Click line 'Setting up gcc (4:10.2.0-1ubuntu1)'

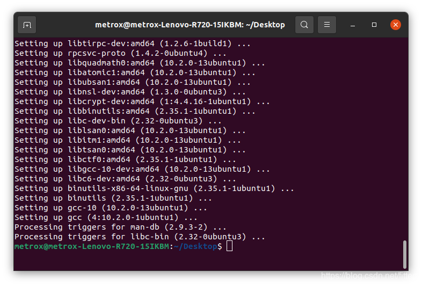point(106,218)
